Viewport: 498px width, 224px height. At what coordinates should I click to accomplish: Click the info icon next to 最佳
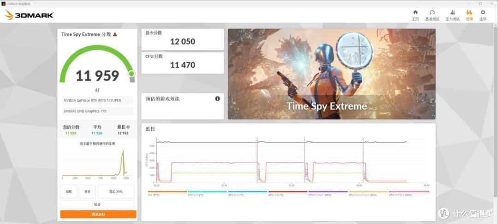coord(128,127)
